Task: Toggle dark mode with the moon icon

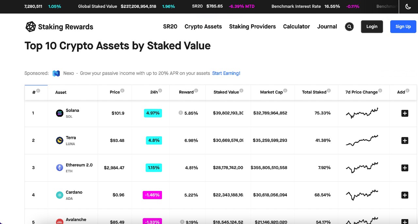Action: tap(408, 7)
